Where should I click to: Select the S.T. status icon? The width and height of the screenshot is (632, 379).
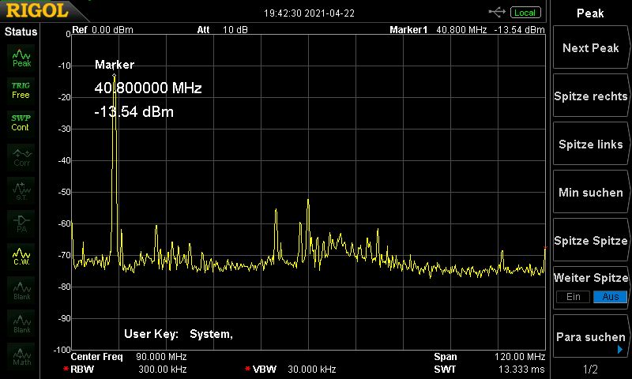click(21, 191)
